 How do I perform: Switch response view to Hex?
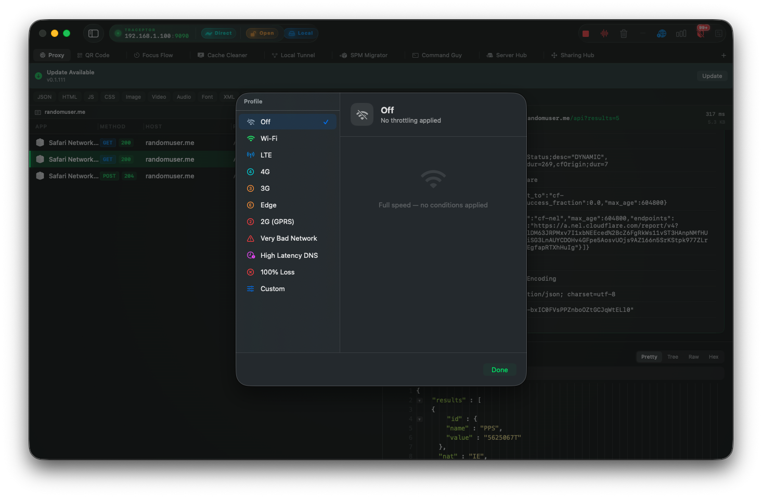click(x=714, y=357)
